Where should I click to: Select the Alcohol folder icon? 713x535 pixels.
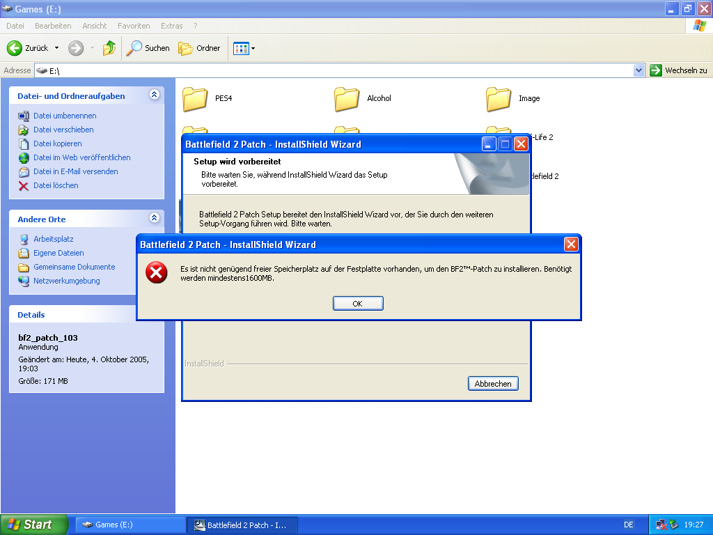click(x=347, y=99)
